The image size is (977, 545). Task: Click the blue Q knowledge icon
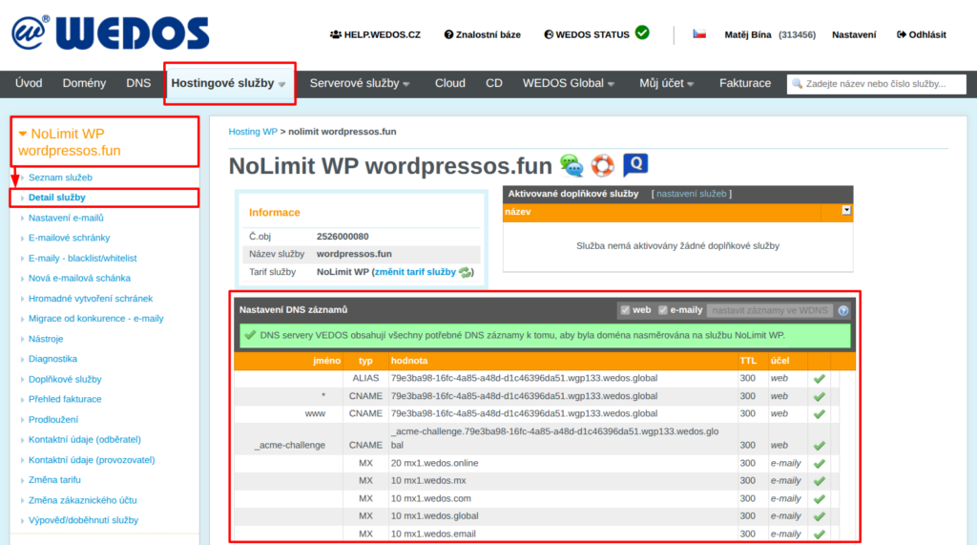[x=635, y=164]
